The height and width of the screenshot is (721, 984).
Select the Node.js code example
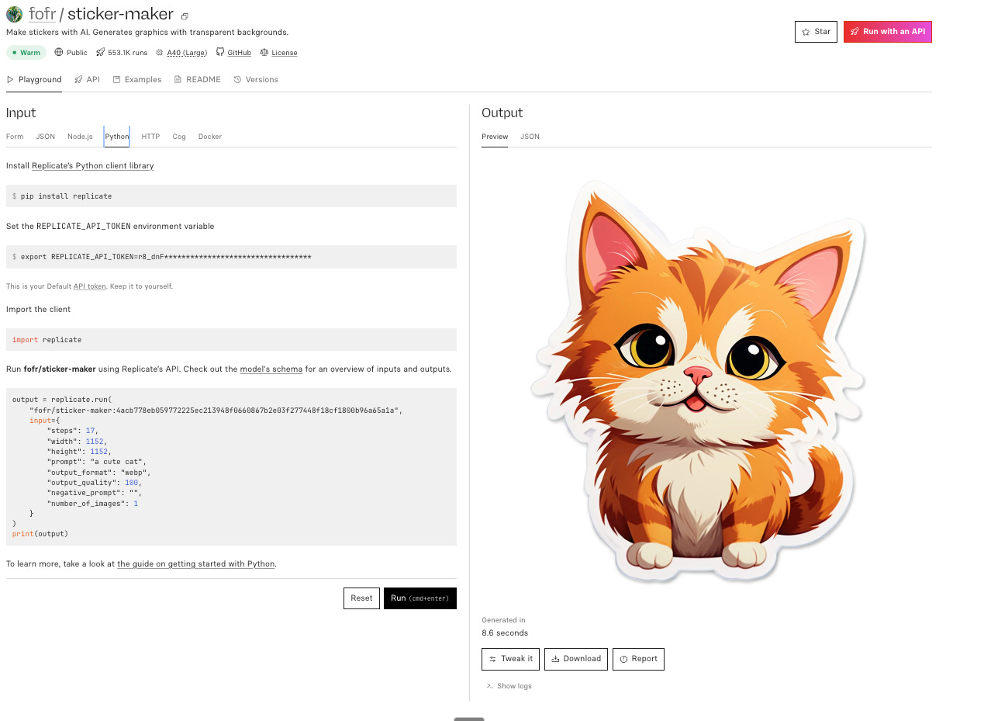click(x=80, y=137)
